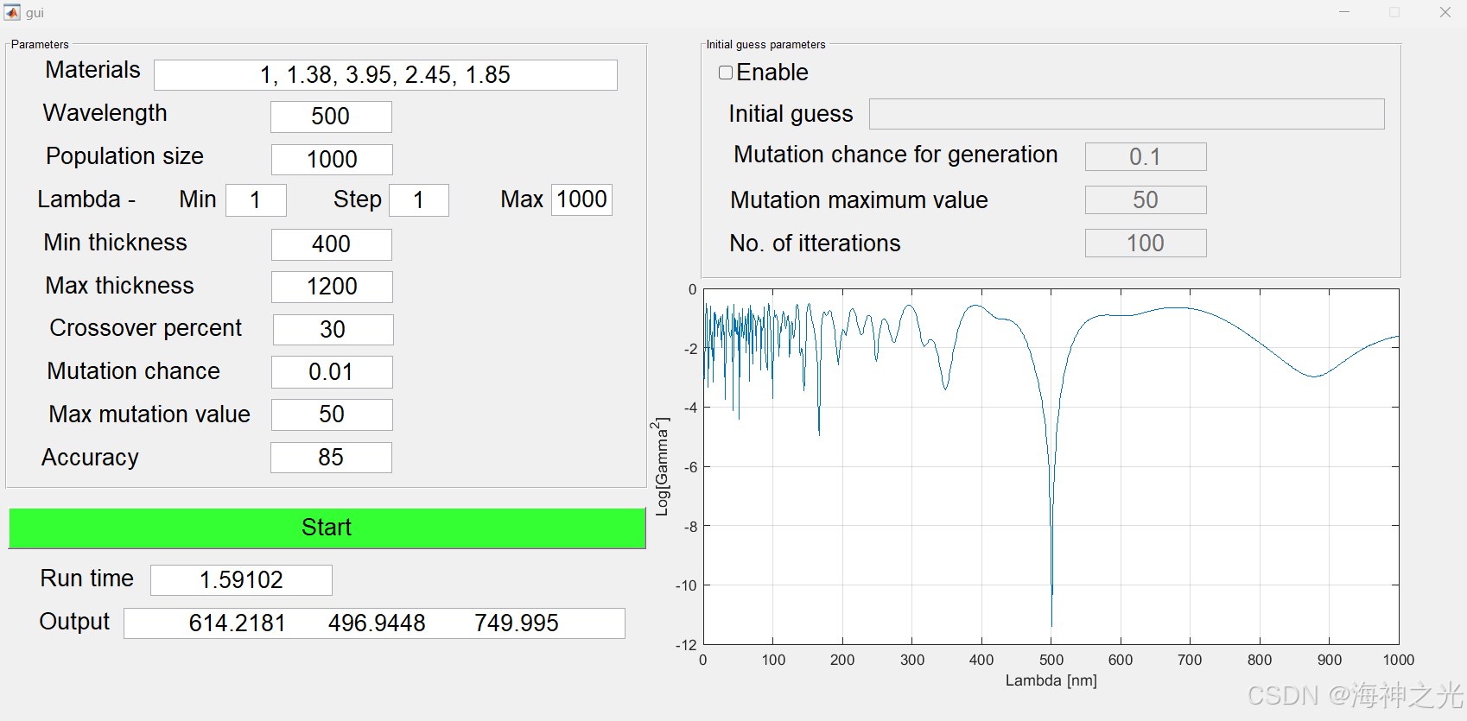Close the gui window

pos(1445,12)
